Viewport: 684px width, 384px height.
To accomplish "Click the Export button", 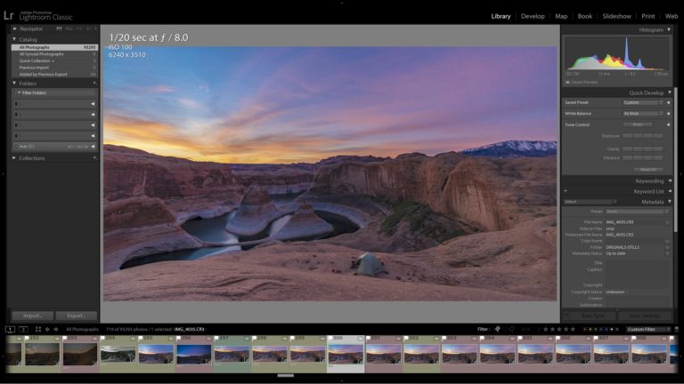I will pyautogui.click(x=77, y=316).
